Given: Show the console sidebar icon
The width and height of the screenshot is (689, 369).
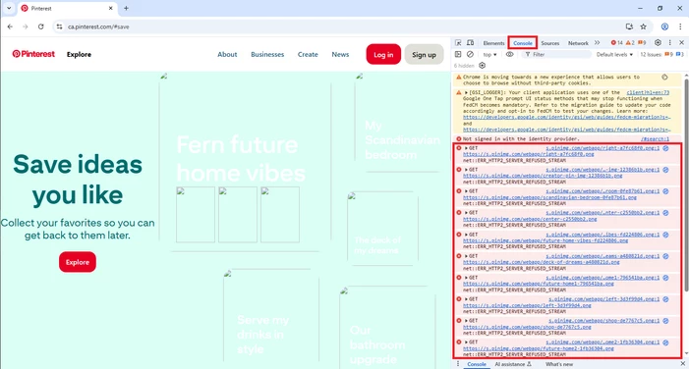Looking at the screenshot, I should (458, 54).
